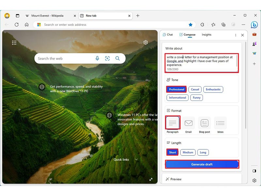The height and width of the screenshot is (196, 261).
Task: Open the Extensions puzzle icon
Action: 202,25
